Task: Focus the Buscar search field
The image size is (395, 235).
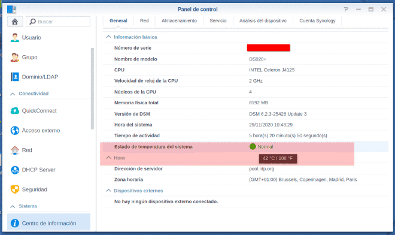Action: tap(58, 22)
